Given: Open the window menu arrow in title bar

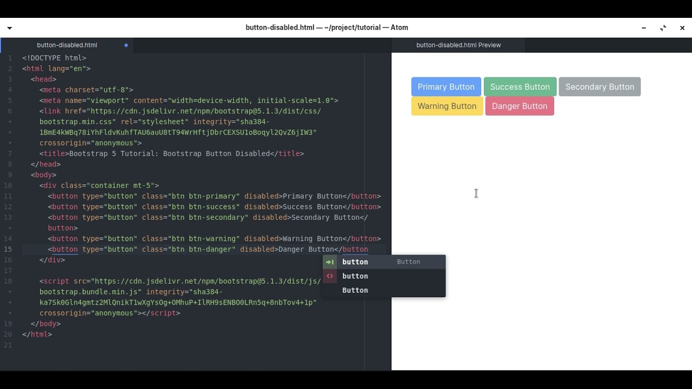Looking at the screenshot, I should 9,28.
